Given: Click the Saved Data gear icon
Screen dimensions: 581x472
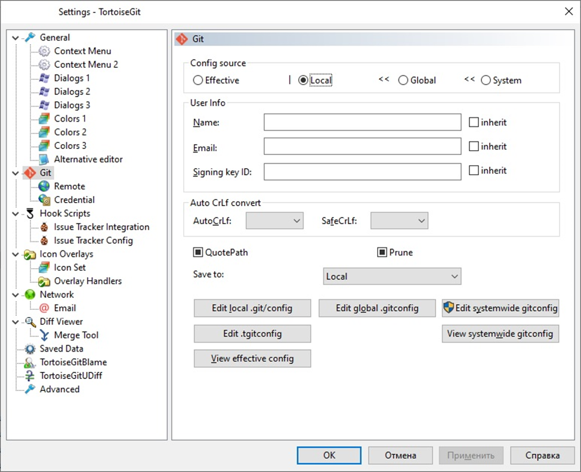Looking at the screenshot, I should point(30,349).
